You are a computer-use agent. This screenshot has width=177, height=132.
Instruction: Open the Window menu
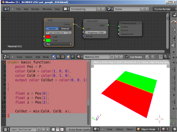[47, 9]
